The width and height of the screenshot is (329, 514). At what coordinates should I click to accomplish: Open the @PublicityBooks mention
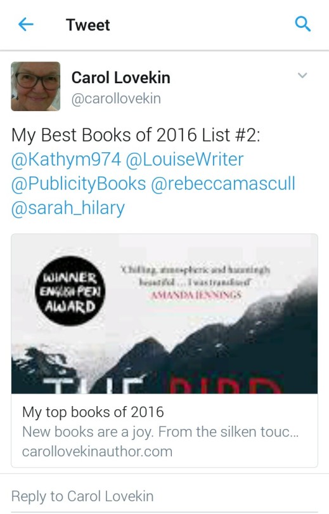pyautogui.click(x=79, y=183)
